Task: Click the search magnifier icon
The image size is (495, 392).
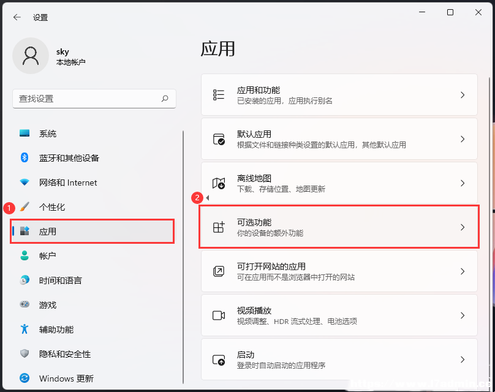Action: click(165, 99)
